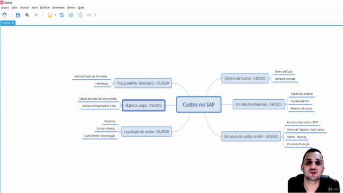Save the mind map with floppy icon
343x193 pixels.
(x=18, y=15)
